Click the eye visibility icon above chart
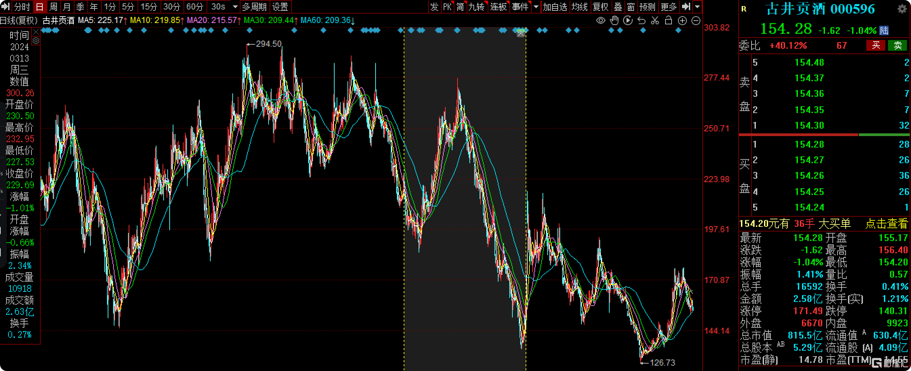911x371 pixels. tap(600, 21)
